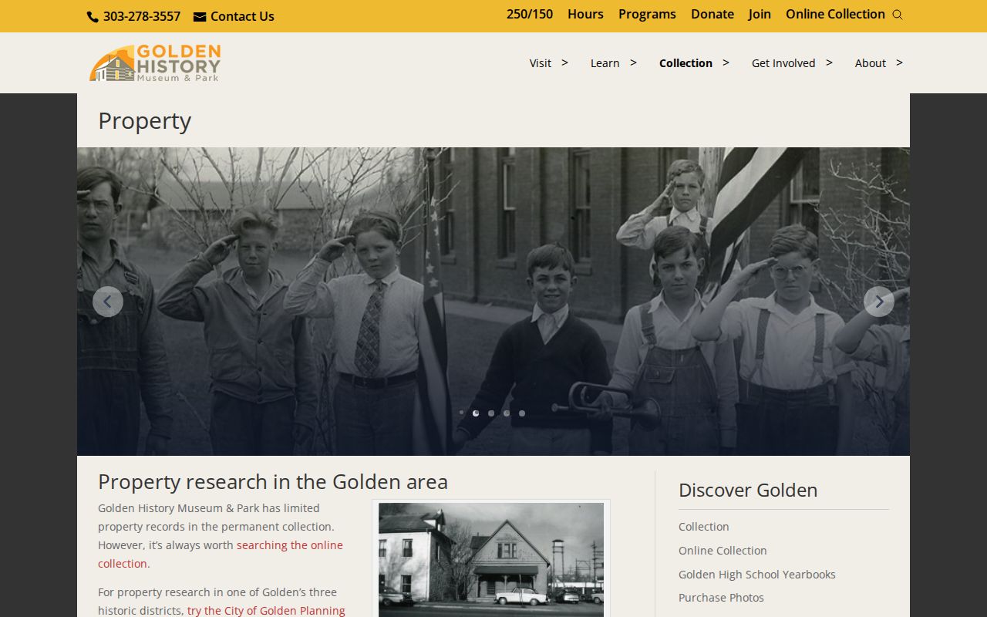Expand the Get Involved menu chevron
Screen dimensions: 987x617
tap(829, 62)
